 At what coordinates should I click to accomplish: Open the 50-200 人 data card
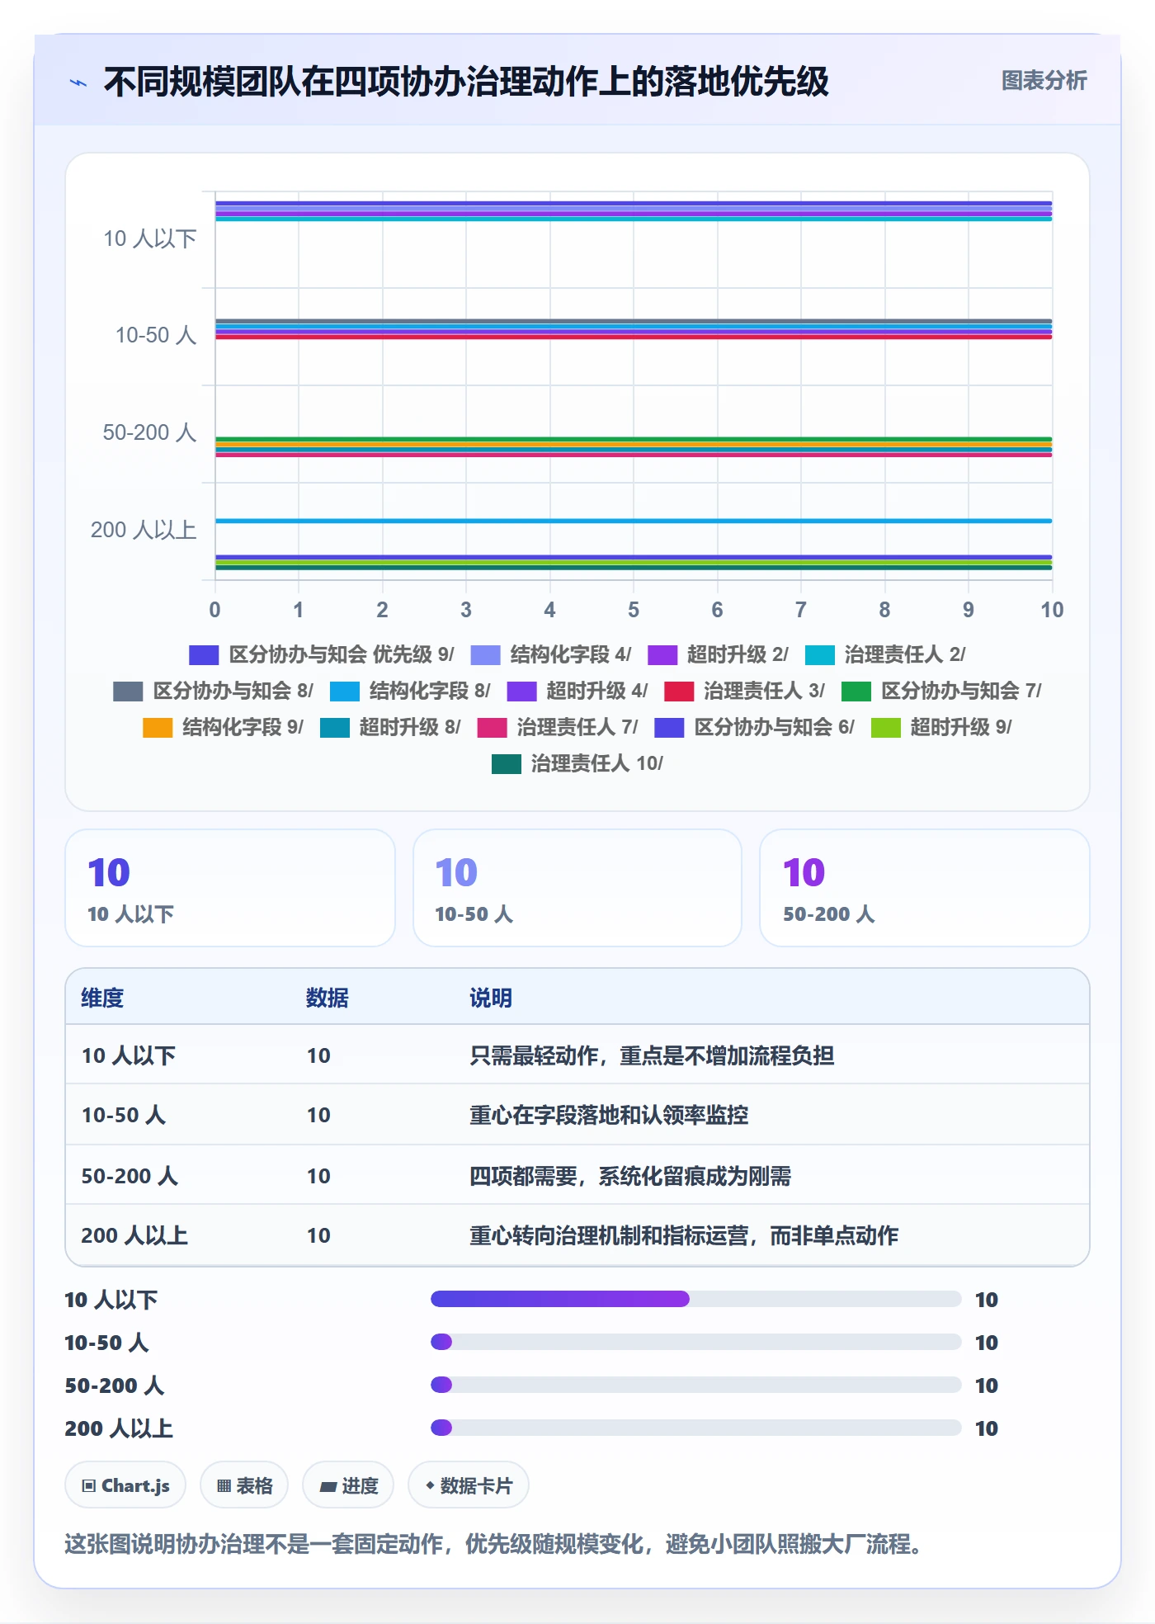pos(925,888)
